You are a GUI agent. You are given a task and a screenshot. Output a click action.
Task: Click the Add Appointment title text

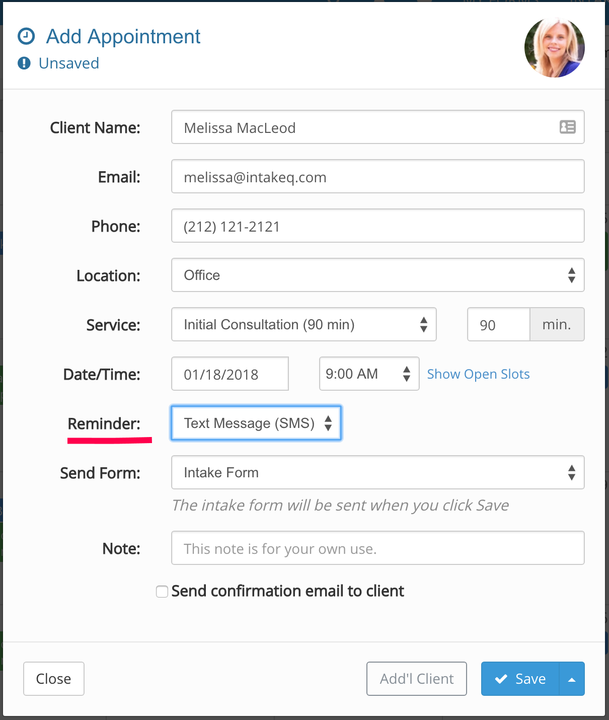(x=123, y=37)
